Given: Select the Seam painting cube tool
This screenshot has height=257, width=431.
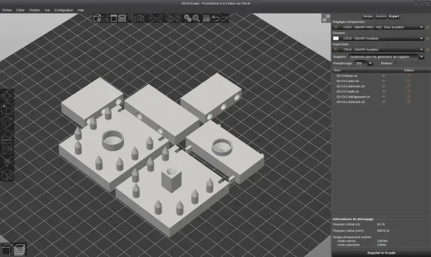Looking at the screenshot, I should click(x=7, y=174).
